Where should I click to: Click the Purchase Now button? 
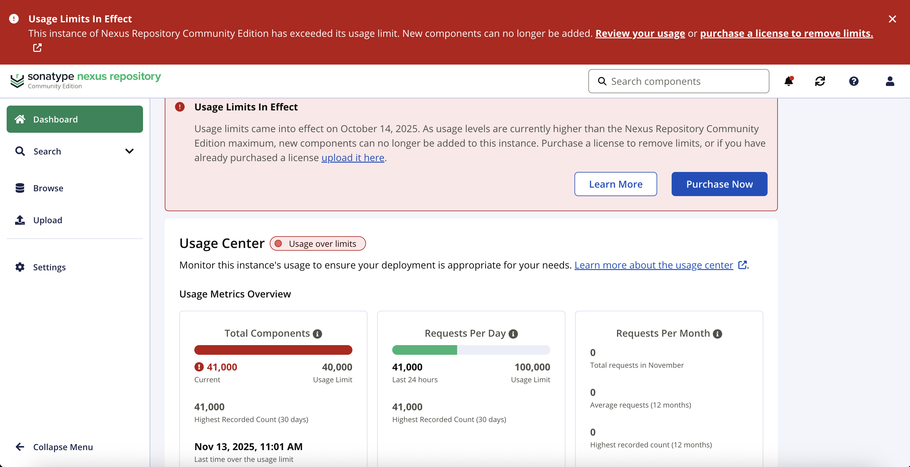719,184
